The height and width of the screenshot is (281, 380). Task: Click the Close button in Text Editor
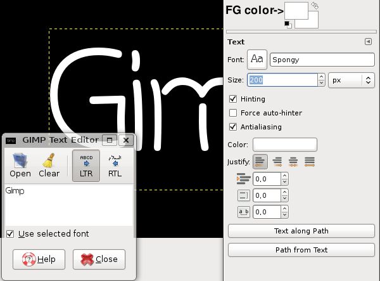pos(99,259)
